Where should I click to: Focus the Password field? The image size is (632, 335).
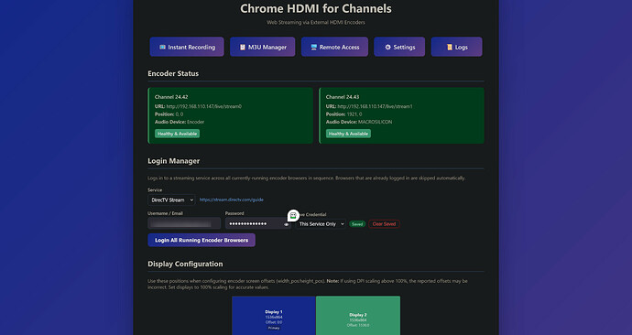(258, 223)
